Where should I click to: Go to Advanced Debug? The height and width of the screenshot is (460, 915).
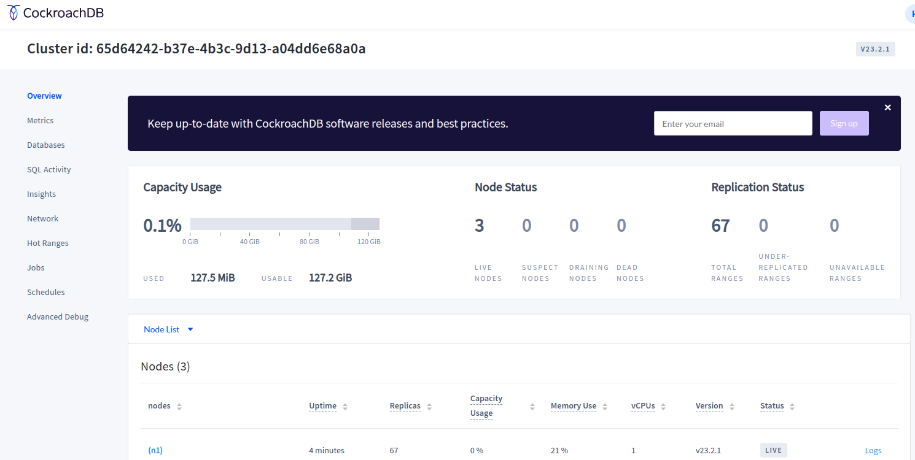pos(58,316)
